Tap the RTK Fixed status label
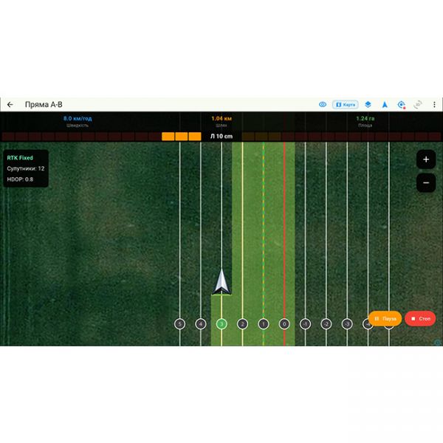 coord(20,158)
